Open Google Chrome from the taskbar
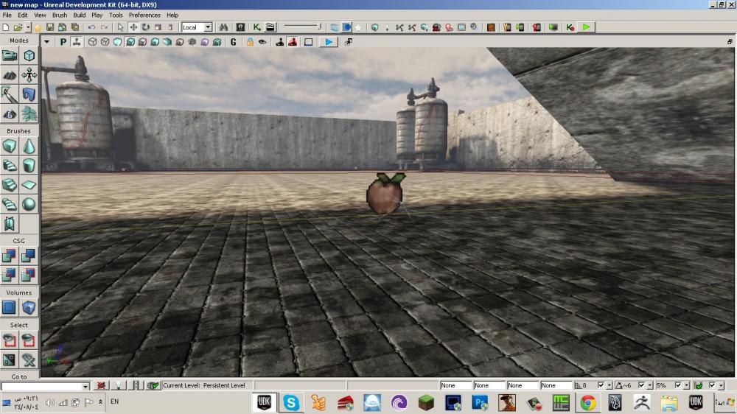Viewport: 737px width, 414px height. pyautogui.click(x=588, y=403)
